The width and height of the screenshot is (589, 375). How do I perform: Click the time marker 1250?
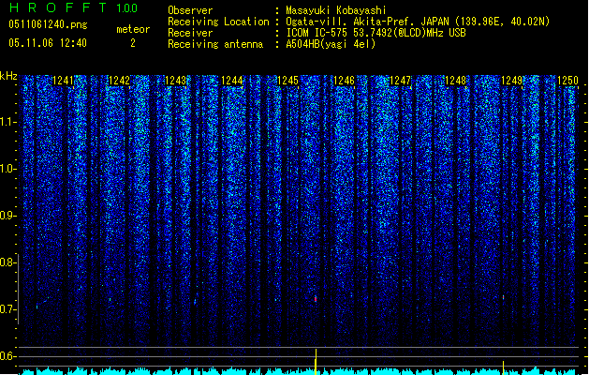point(567,81)
